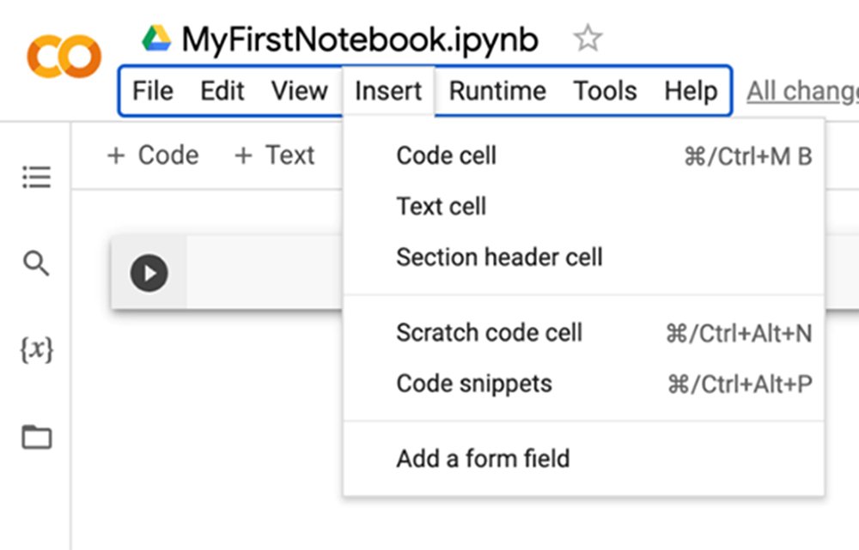Select Scratch code cell menu entry
Viewport: 859px width, 550px height.
point(489,333)
